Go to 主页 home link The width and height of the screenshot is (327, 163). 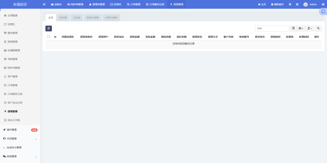tap(262, 5)
